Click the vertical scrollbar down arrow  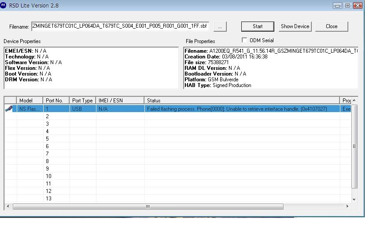[x=354, y=199]
